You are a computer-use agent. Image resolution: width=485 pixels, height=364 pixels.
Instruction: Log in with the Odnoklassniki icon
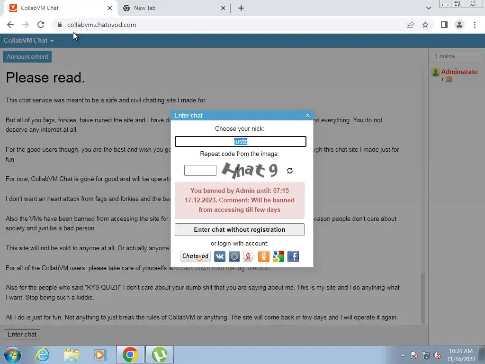click(263, 256)
